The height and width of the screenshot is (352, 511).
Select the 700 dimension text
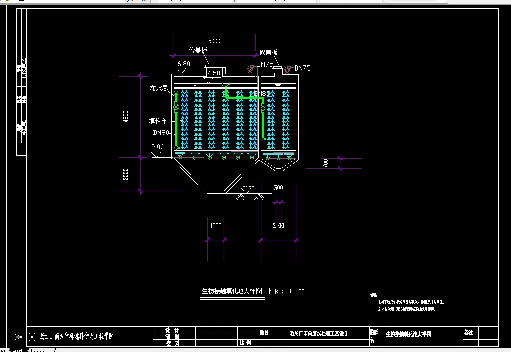coord(325,164)
